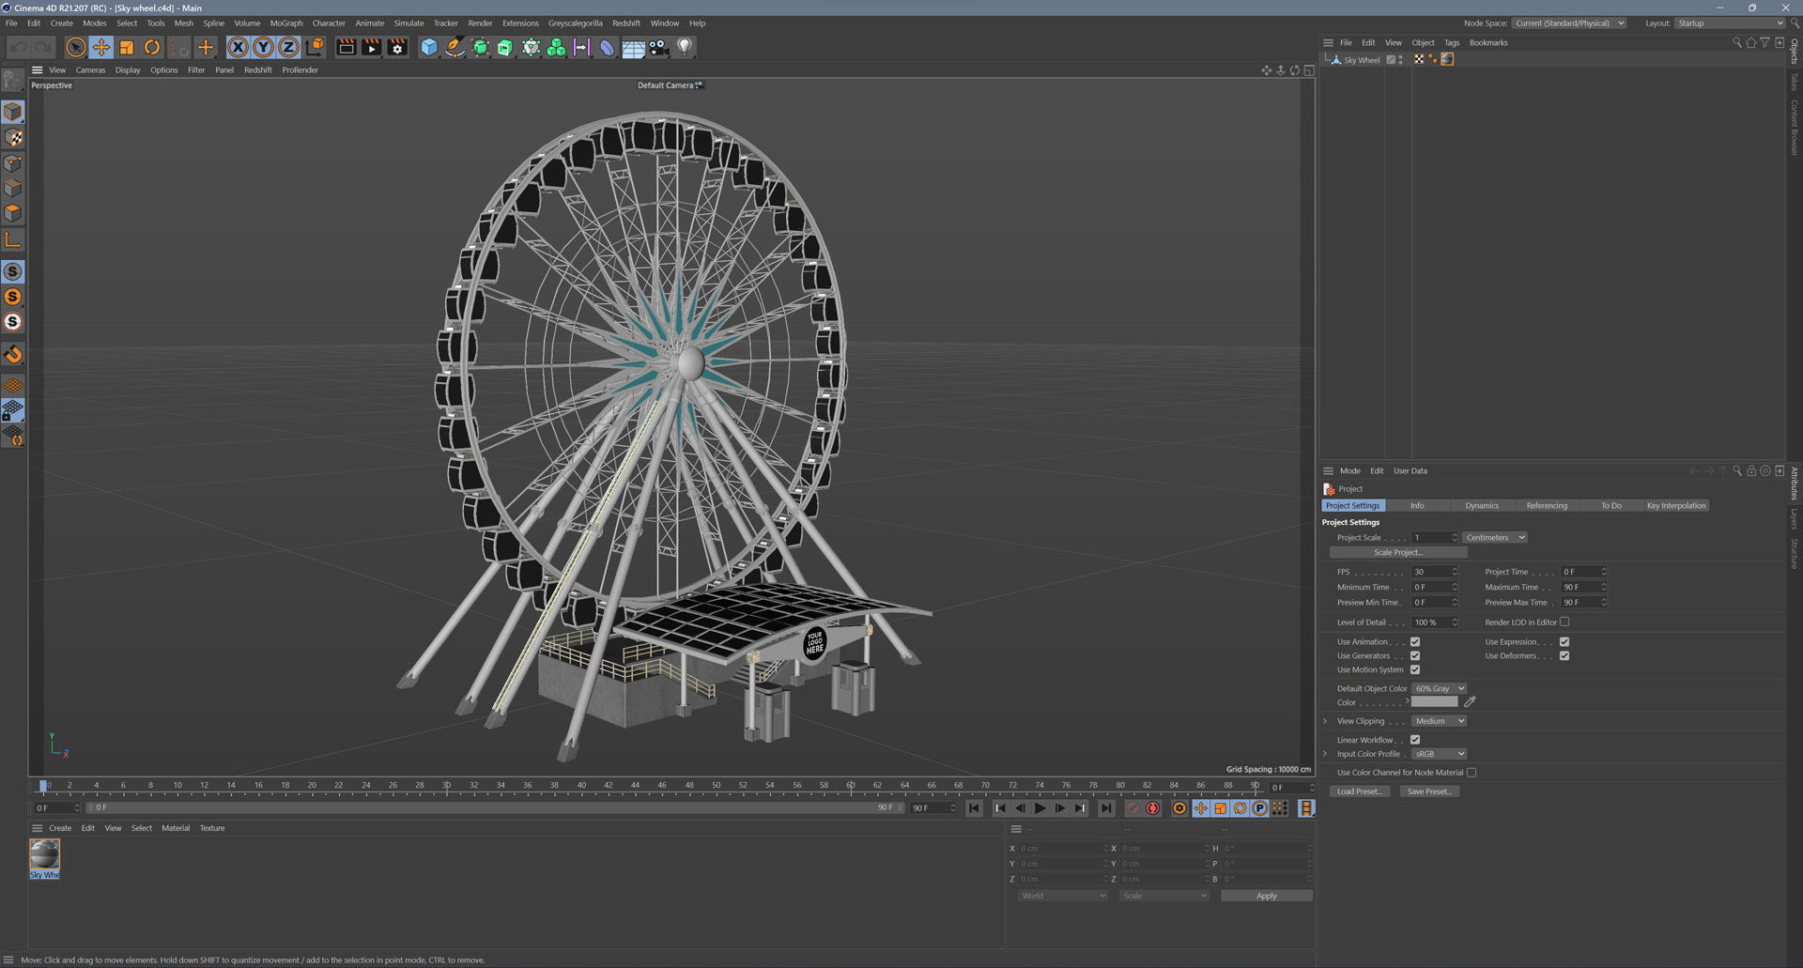Toggle Use Expression checkbox

point(1564,642)
